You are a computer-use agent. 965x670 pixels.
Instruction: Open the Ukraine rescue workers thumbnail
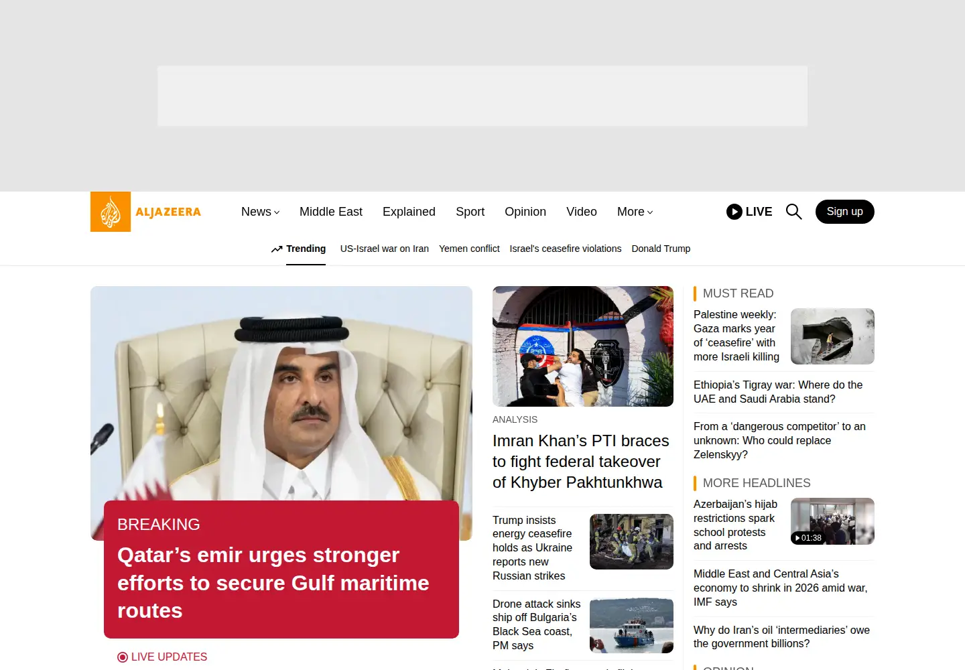point(631,541)
